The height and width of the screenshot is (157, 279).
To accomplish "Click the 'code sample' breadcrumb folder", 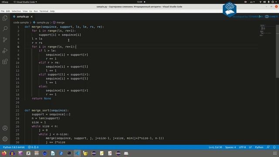I will coord(21,23).
